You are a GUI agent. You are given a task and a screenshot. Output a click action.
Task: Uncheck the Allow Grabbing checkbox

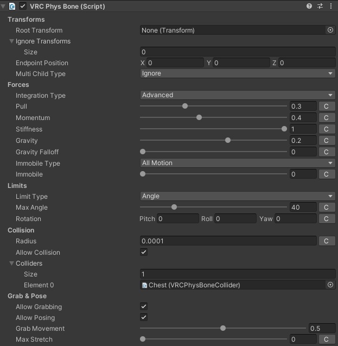click(x=144, y=307)
